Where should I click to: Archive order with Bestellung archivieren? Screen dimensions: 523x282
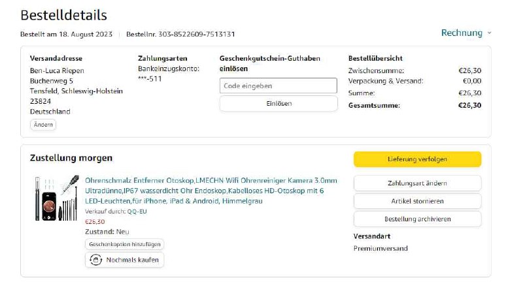coord(417,219)
